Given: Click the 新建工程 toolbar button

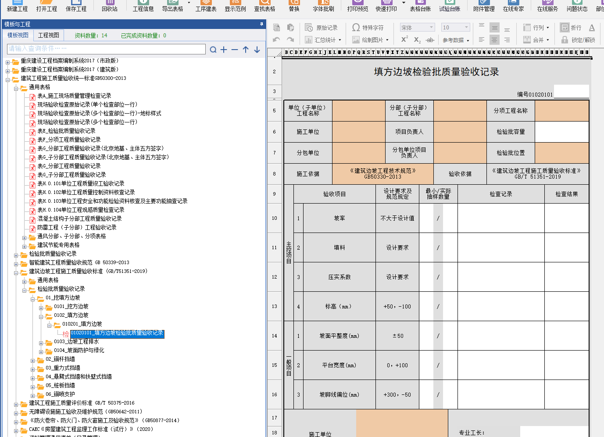Looking at the screenshot, I should pyautogui.click(x=17, y=6).
